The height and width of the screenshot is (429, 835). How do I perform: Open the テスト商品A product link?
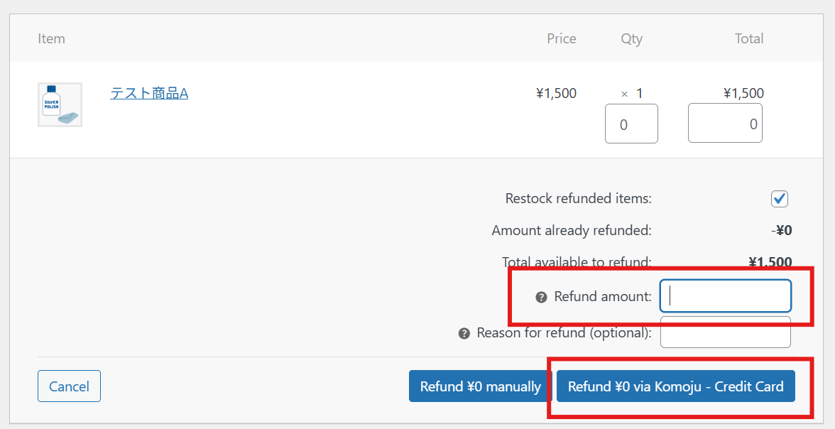point(149,93)
